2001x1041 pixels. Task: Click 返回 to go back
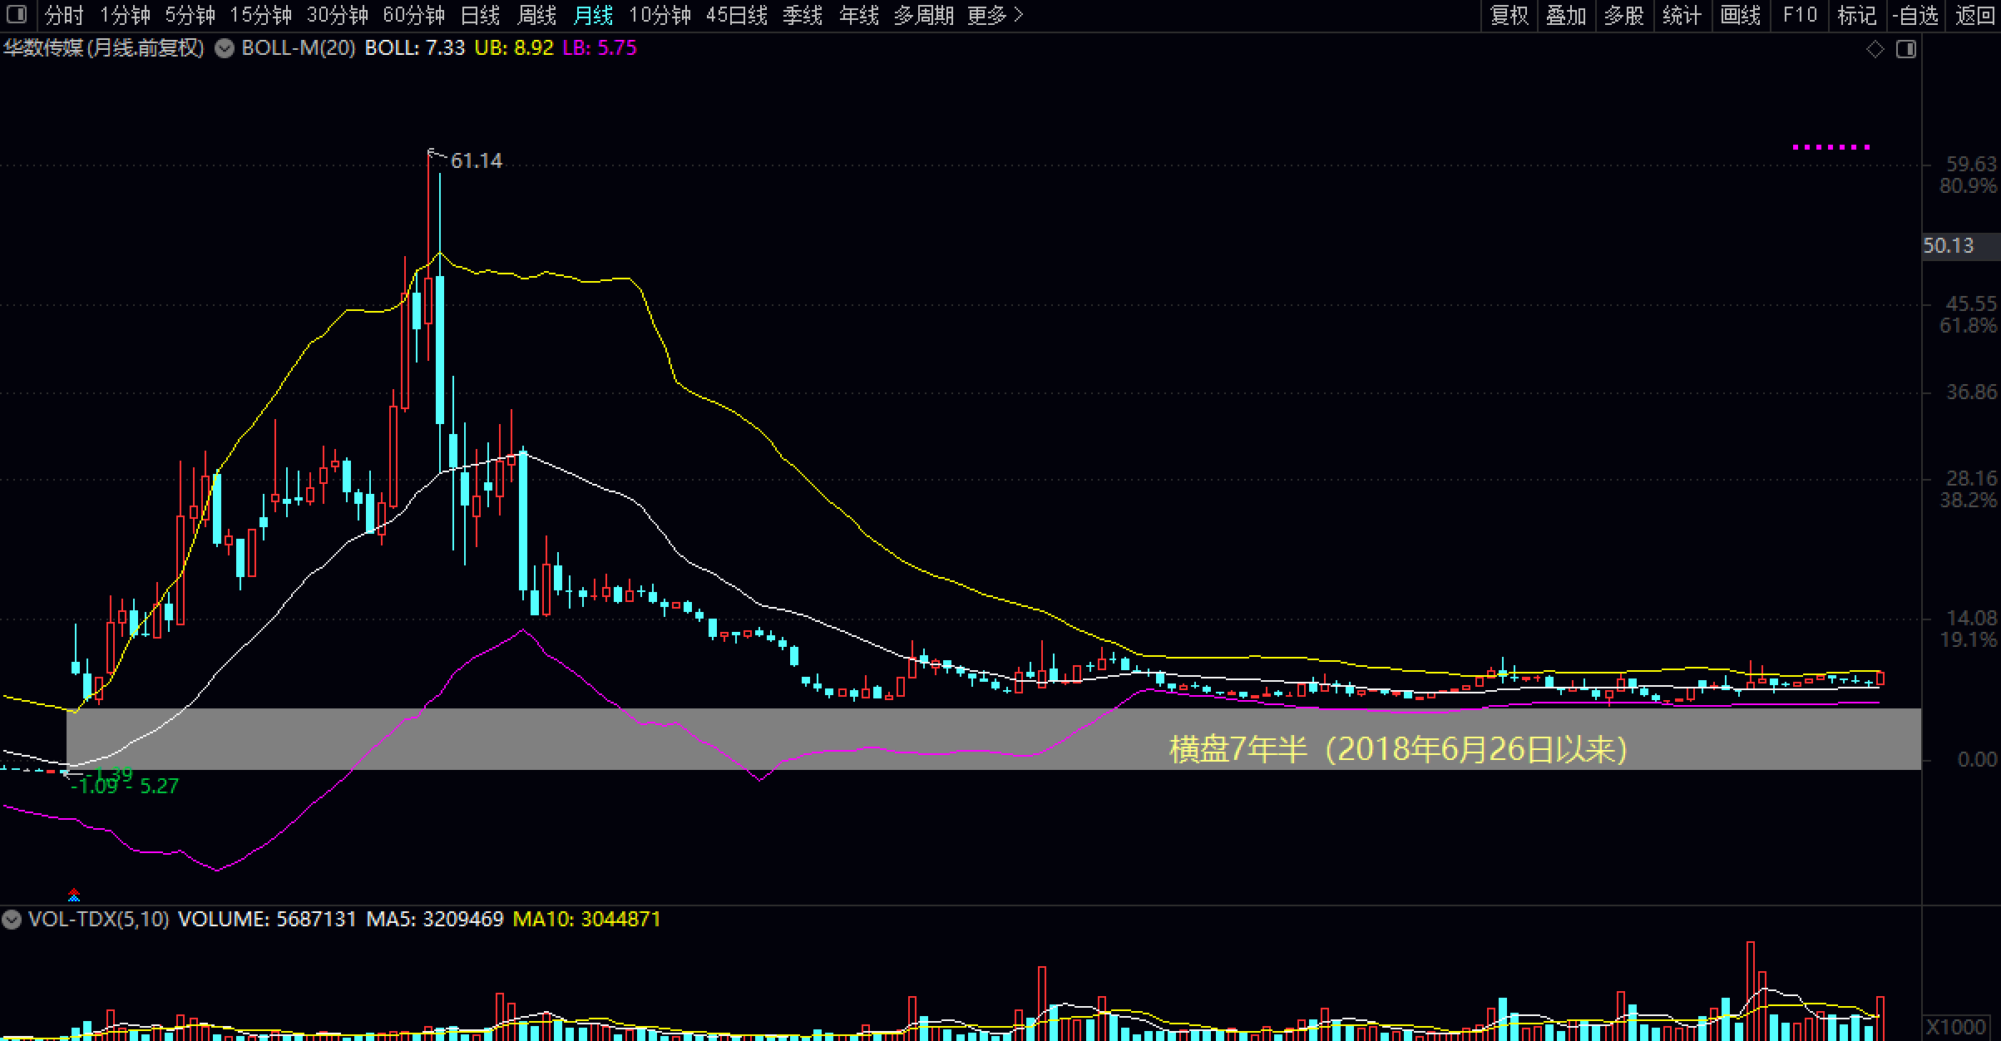pos(1976,15)
